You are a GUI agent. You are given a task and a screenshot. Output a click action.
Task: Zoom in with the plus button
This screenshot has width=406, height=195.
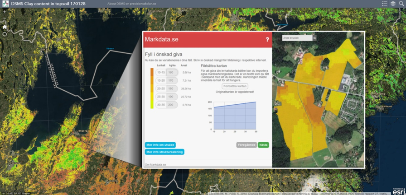(x=5, y=12)
